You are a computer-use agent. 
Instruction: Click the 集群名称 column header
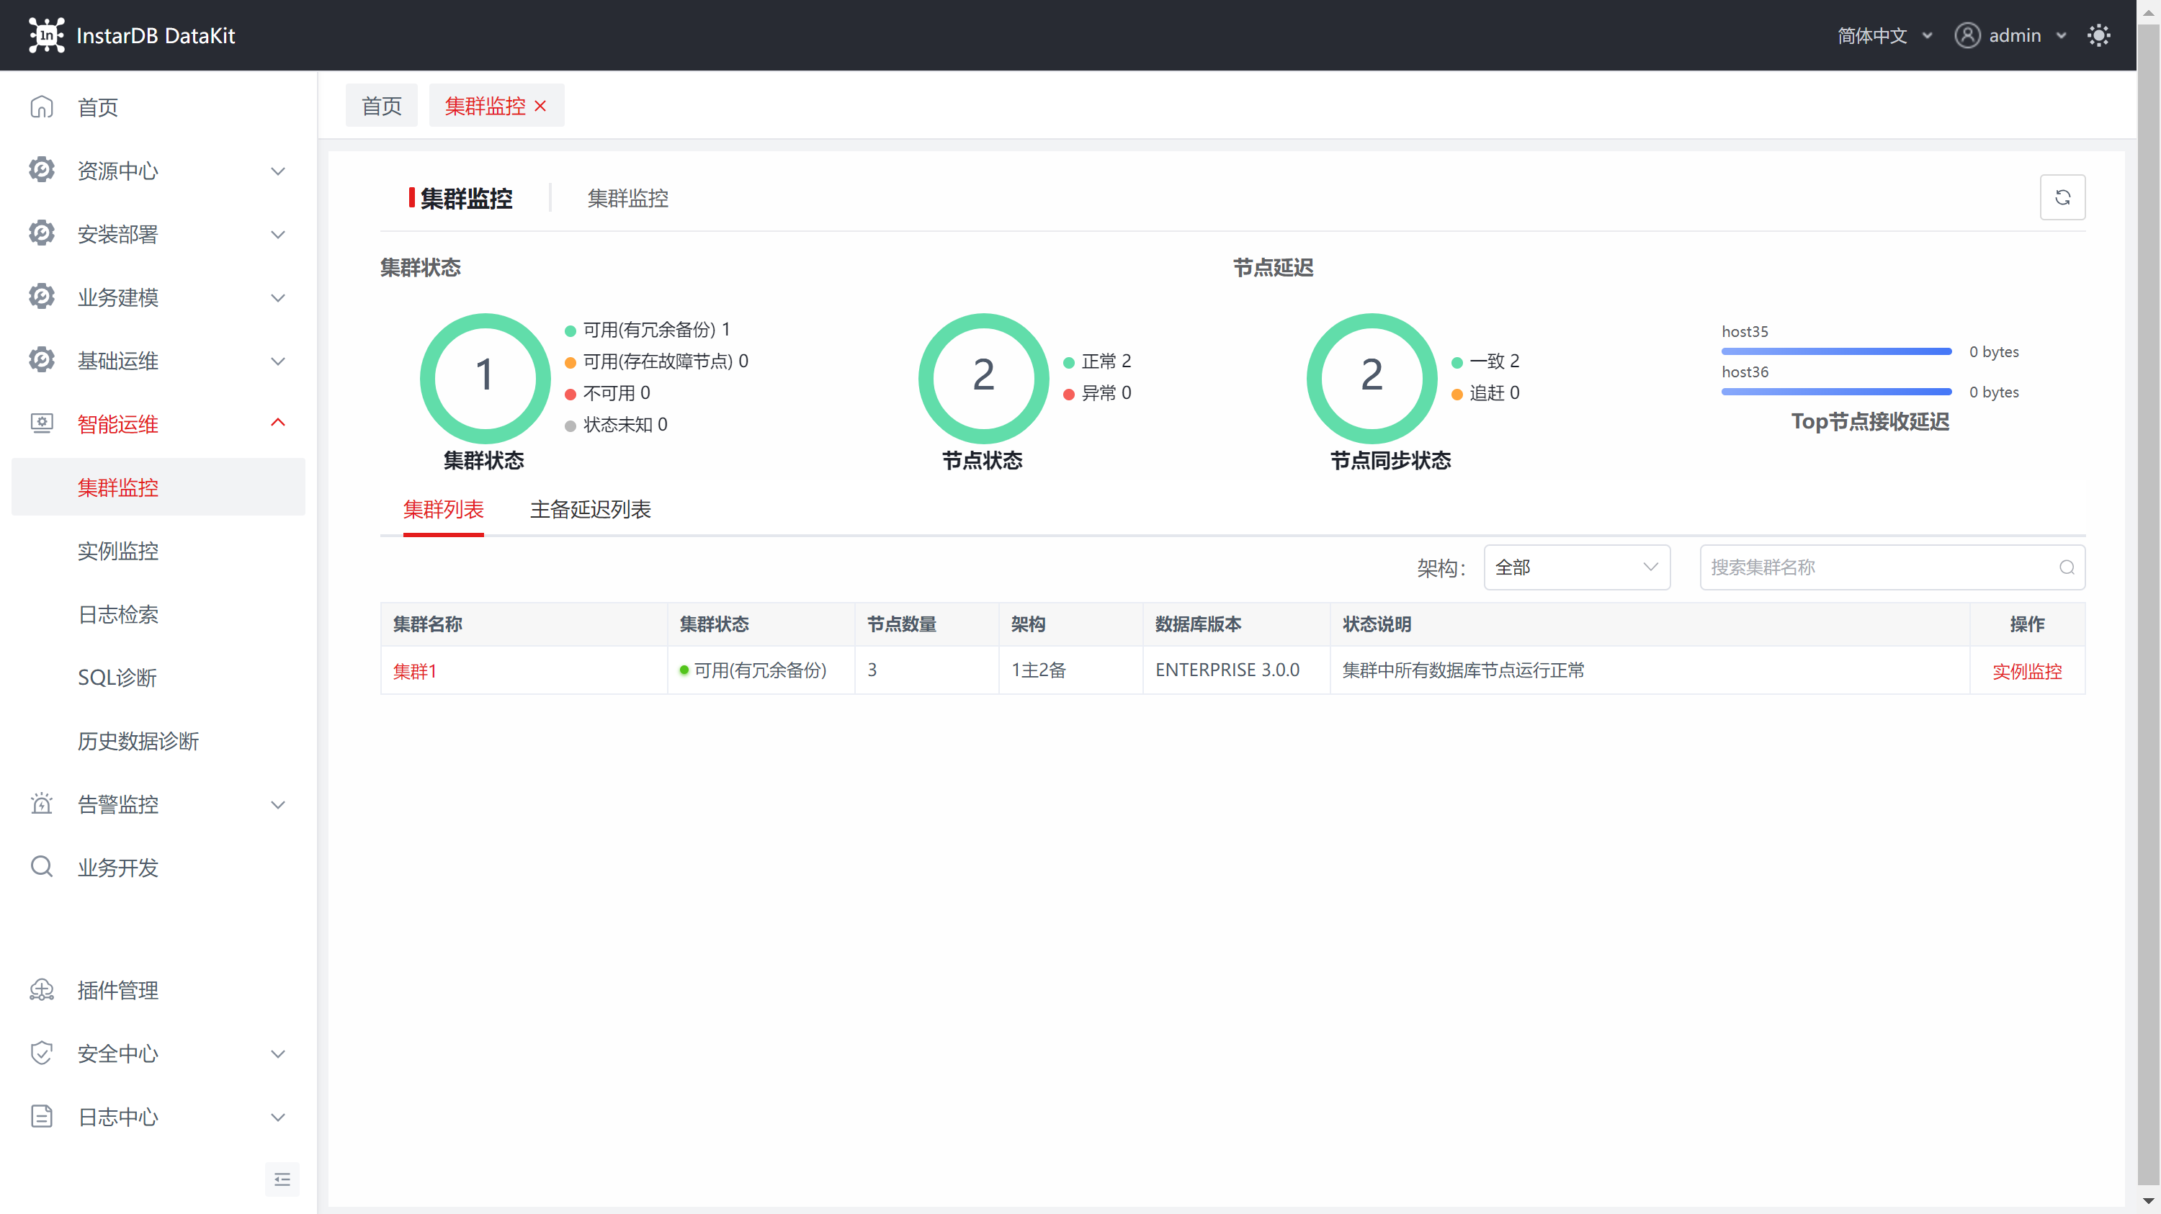524,624
